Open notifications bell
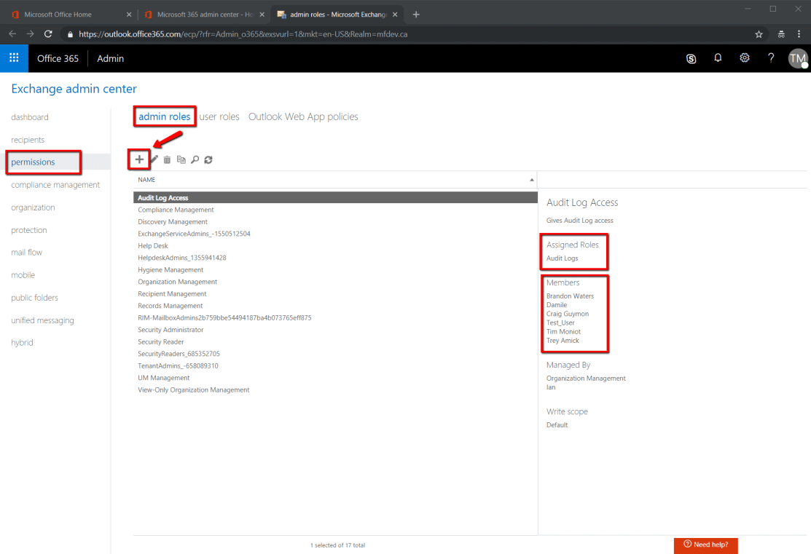Viewport: 811px width, 554px height. pyautogui.click(x=718, y=58)
